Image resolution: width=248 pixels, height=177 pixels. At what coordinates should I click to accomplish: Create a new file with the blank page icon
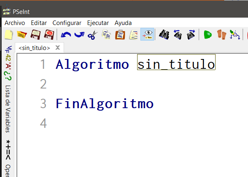(x=9, y=34)
